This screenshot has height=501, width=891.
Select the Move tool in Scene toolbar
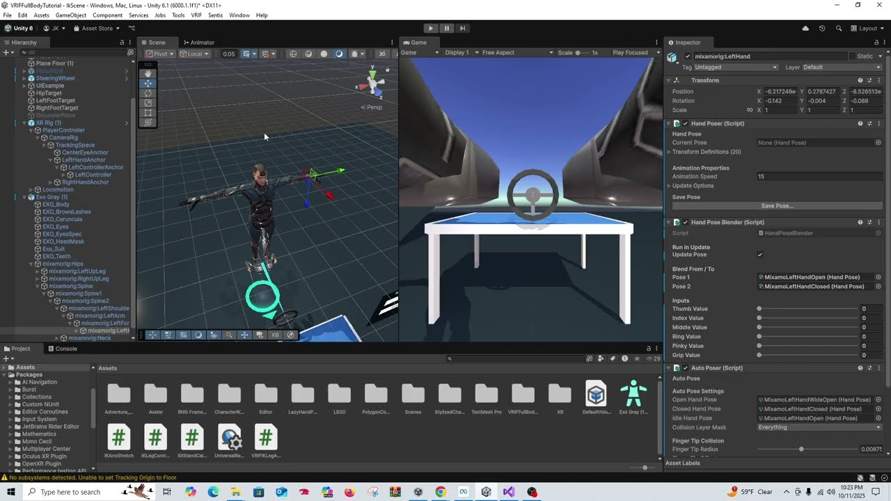click(148, 83)
